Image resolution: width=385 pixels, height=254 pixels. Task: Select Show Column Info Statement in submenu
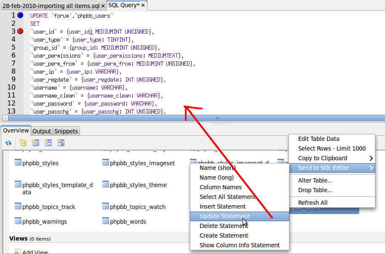pos(239,245)
